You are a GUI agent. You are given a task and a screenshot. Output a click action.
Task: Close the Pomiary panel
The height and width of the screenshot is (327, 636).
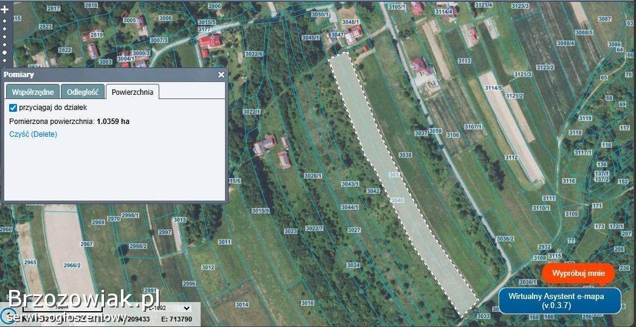221,75
